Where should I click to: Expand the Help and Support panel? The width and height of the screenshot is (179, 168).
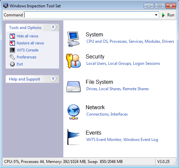[x=53, y=78]
